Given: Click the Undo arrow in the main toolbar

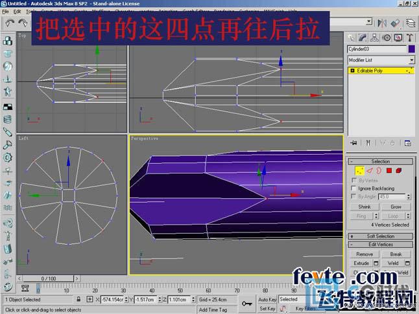Looking at the screenshot, I should point(10,23).
